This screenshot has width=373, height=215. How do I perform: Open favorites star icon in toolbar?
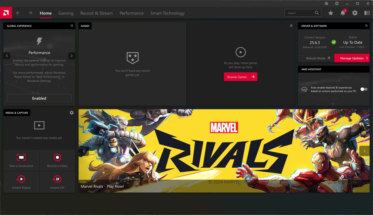[331, 13]
